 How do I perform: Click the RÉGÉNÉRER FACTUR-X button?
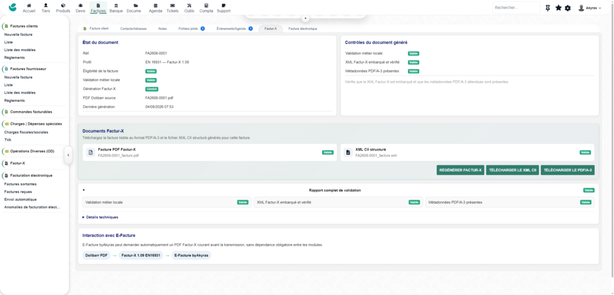pyautogui.click(x=460, y=170)
